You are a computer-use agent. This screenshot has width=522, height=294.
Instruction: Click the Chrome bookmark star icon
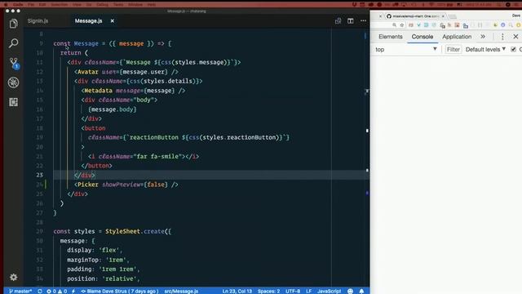click(x=402, y=25)
